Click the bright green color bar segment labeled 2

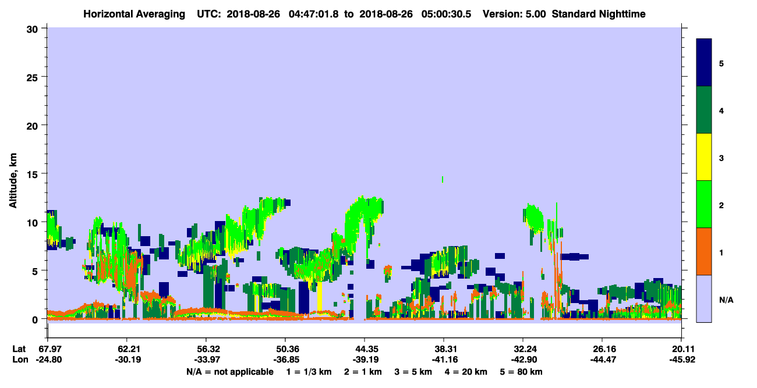[704, 204]
